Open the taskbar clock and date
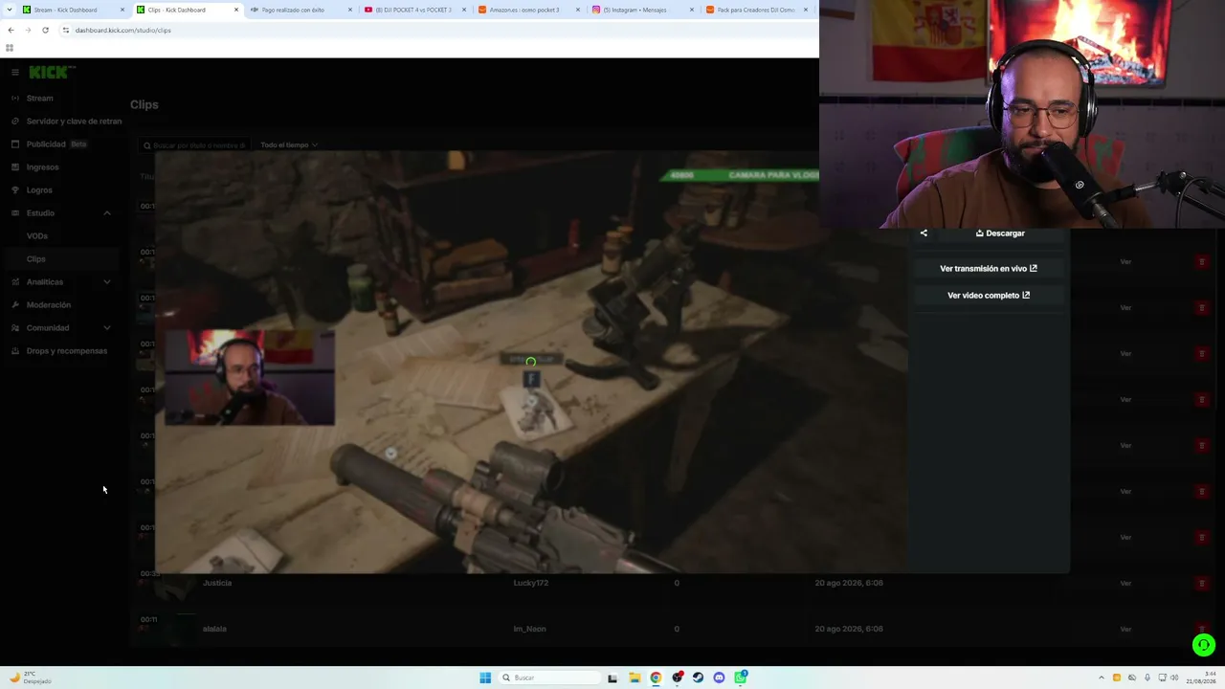The width and height of the screenshot is (1225, 689). 1202,678
